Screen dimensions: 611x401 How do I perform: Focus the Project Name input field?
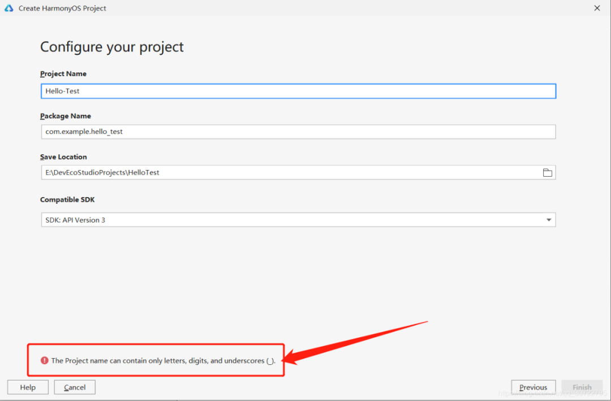click(299, 91)
